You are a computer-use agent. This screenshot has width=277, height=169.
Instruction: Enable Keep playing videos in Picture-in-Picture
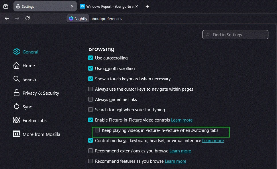(97, 130)
